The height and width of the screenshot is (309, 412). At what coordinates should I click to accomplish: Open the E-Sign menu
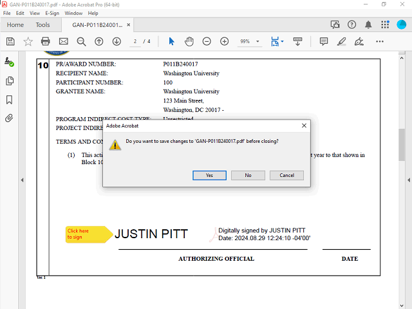[52, 13]
